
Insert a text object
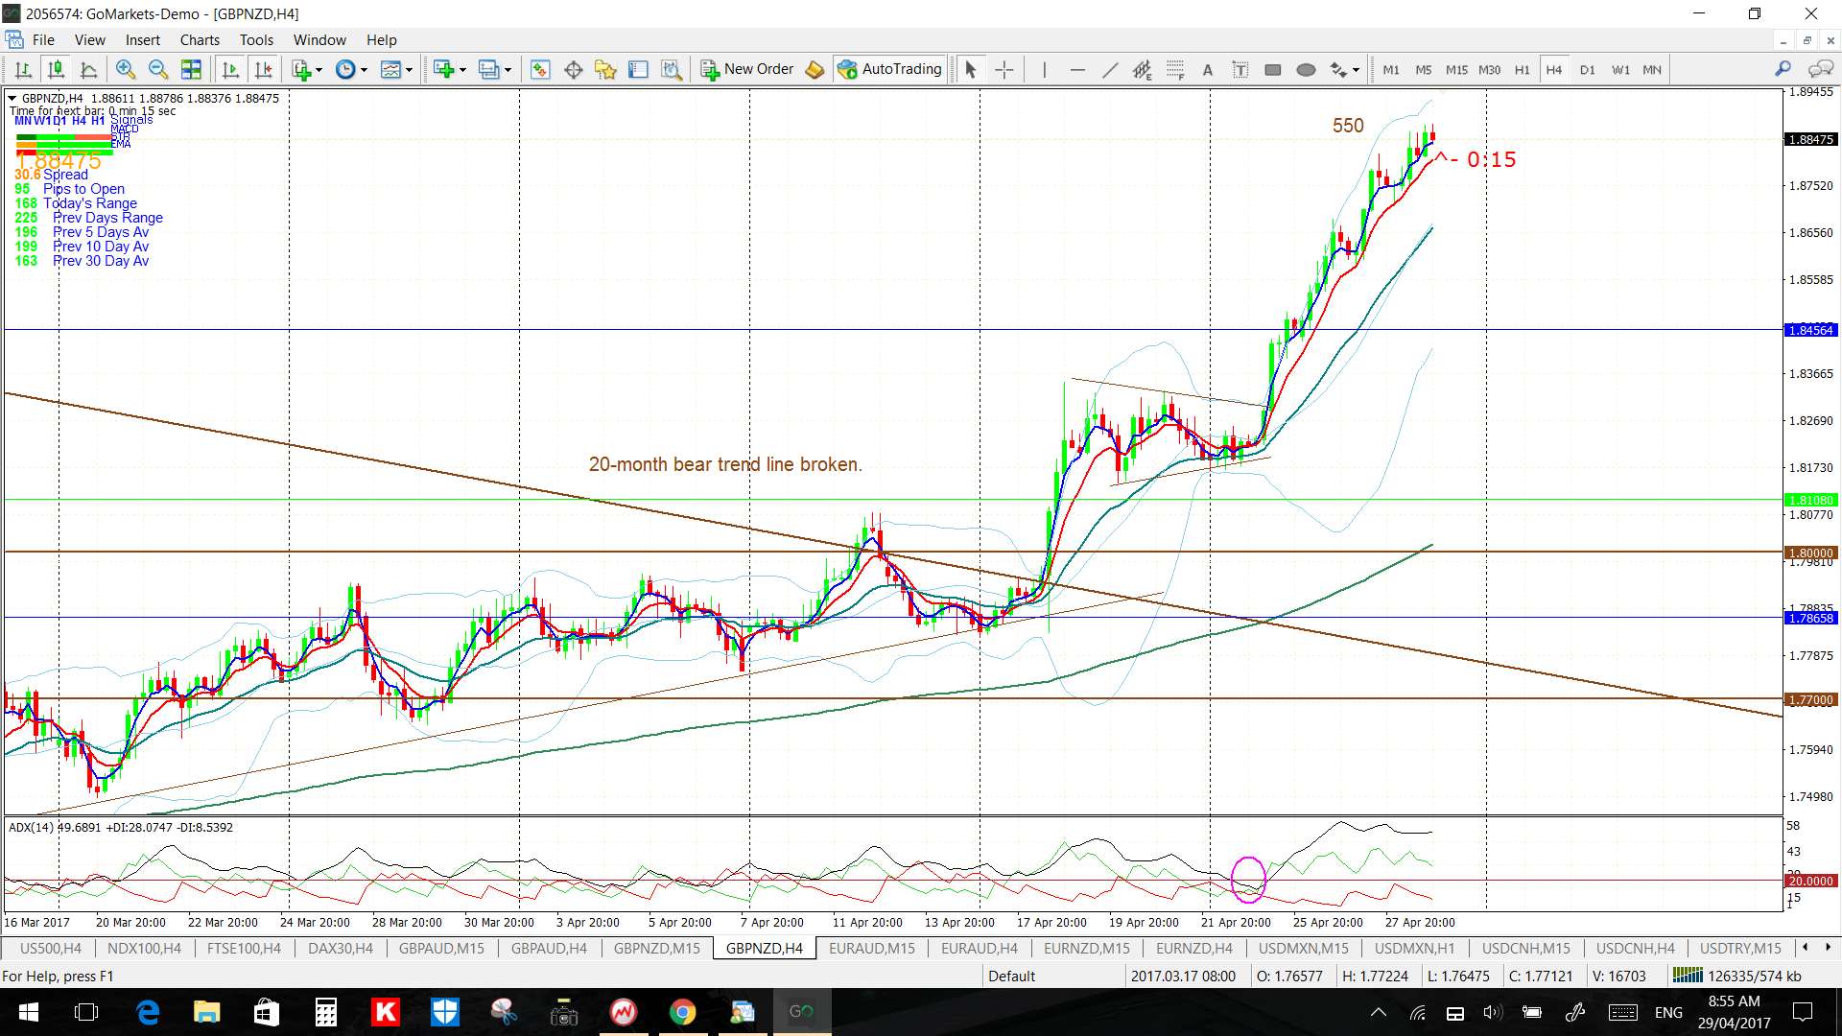(x=1208, y=69)
